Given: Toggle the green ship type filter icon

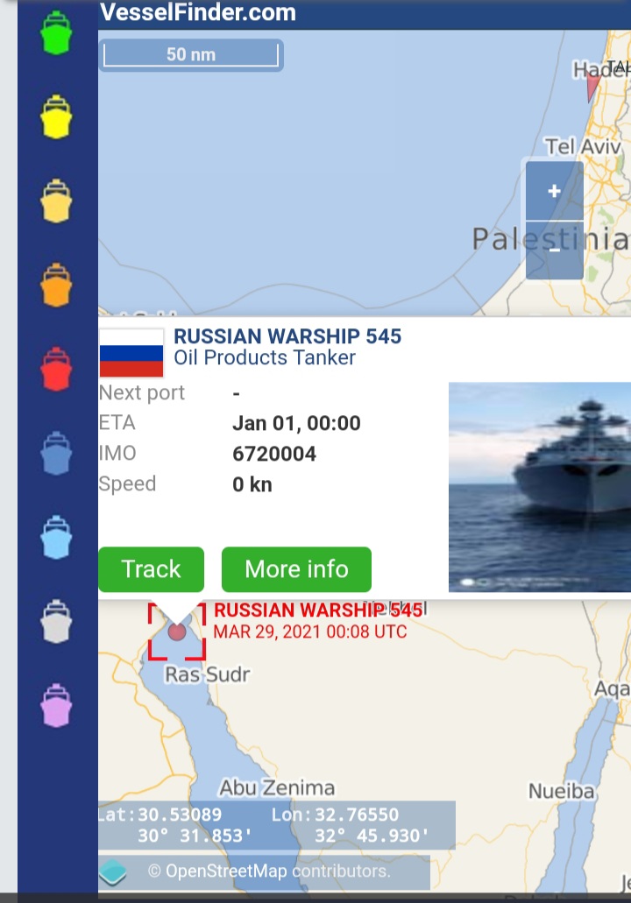Looking at the screenshot, I should (56, 33).
